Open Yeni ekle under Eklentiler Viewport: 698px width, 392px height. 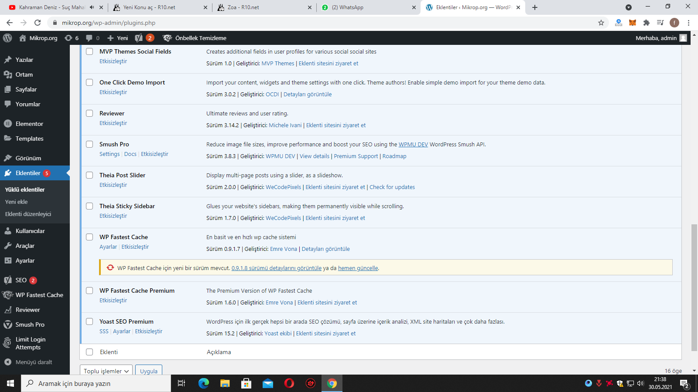(17, 202)
